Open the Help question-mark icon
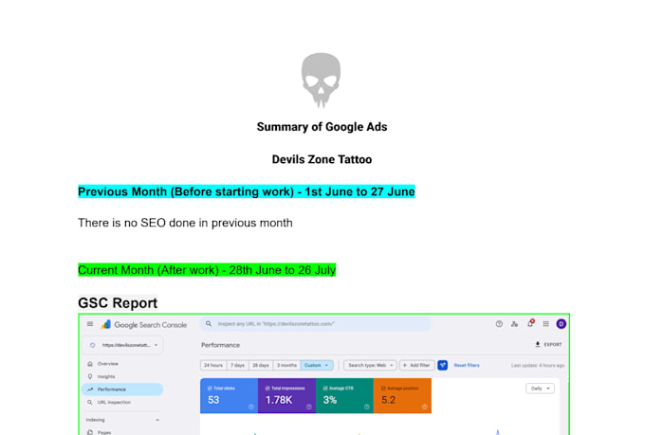Image resolution: width=645 pixels, height=435 pixels. coord(499,324)
